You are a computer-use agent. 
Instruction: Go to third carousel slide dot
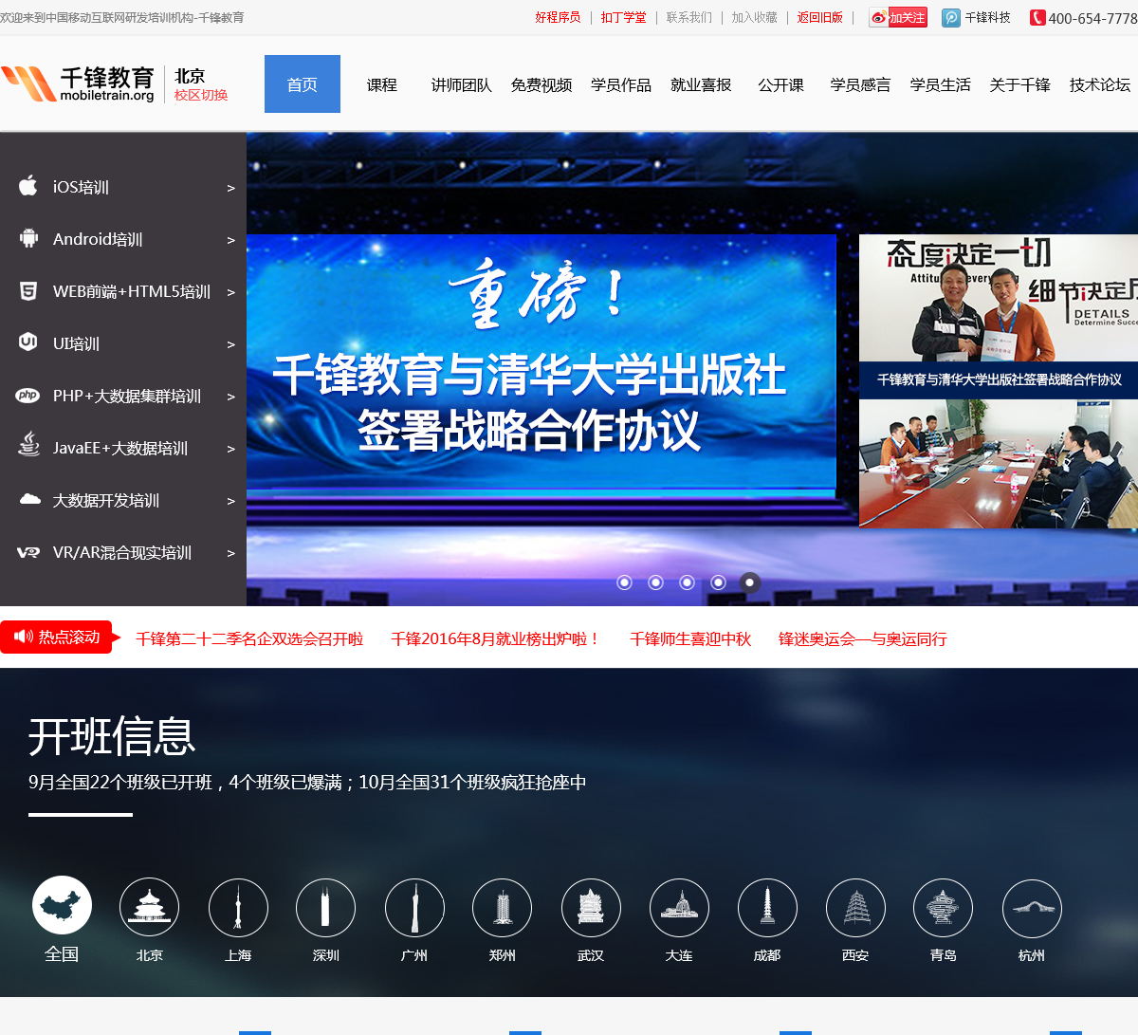687,582
